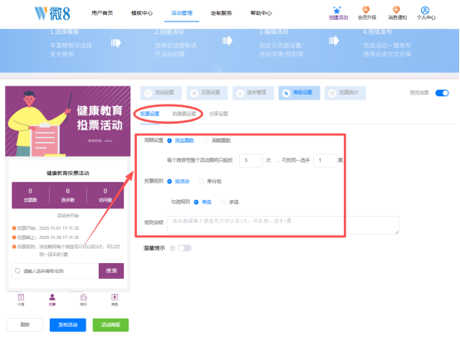Click the 刷新 button

click(x=25, y=325)
